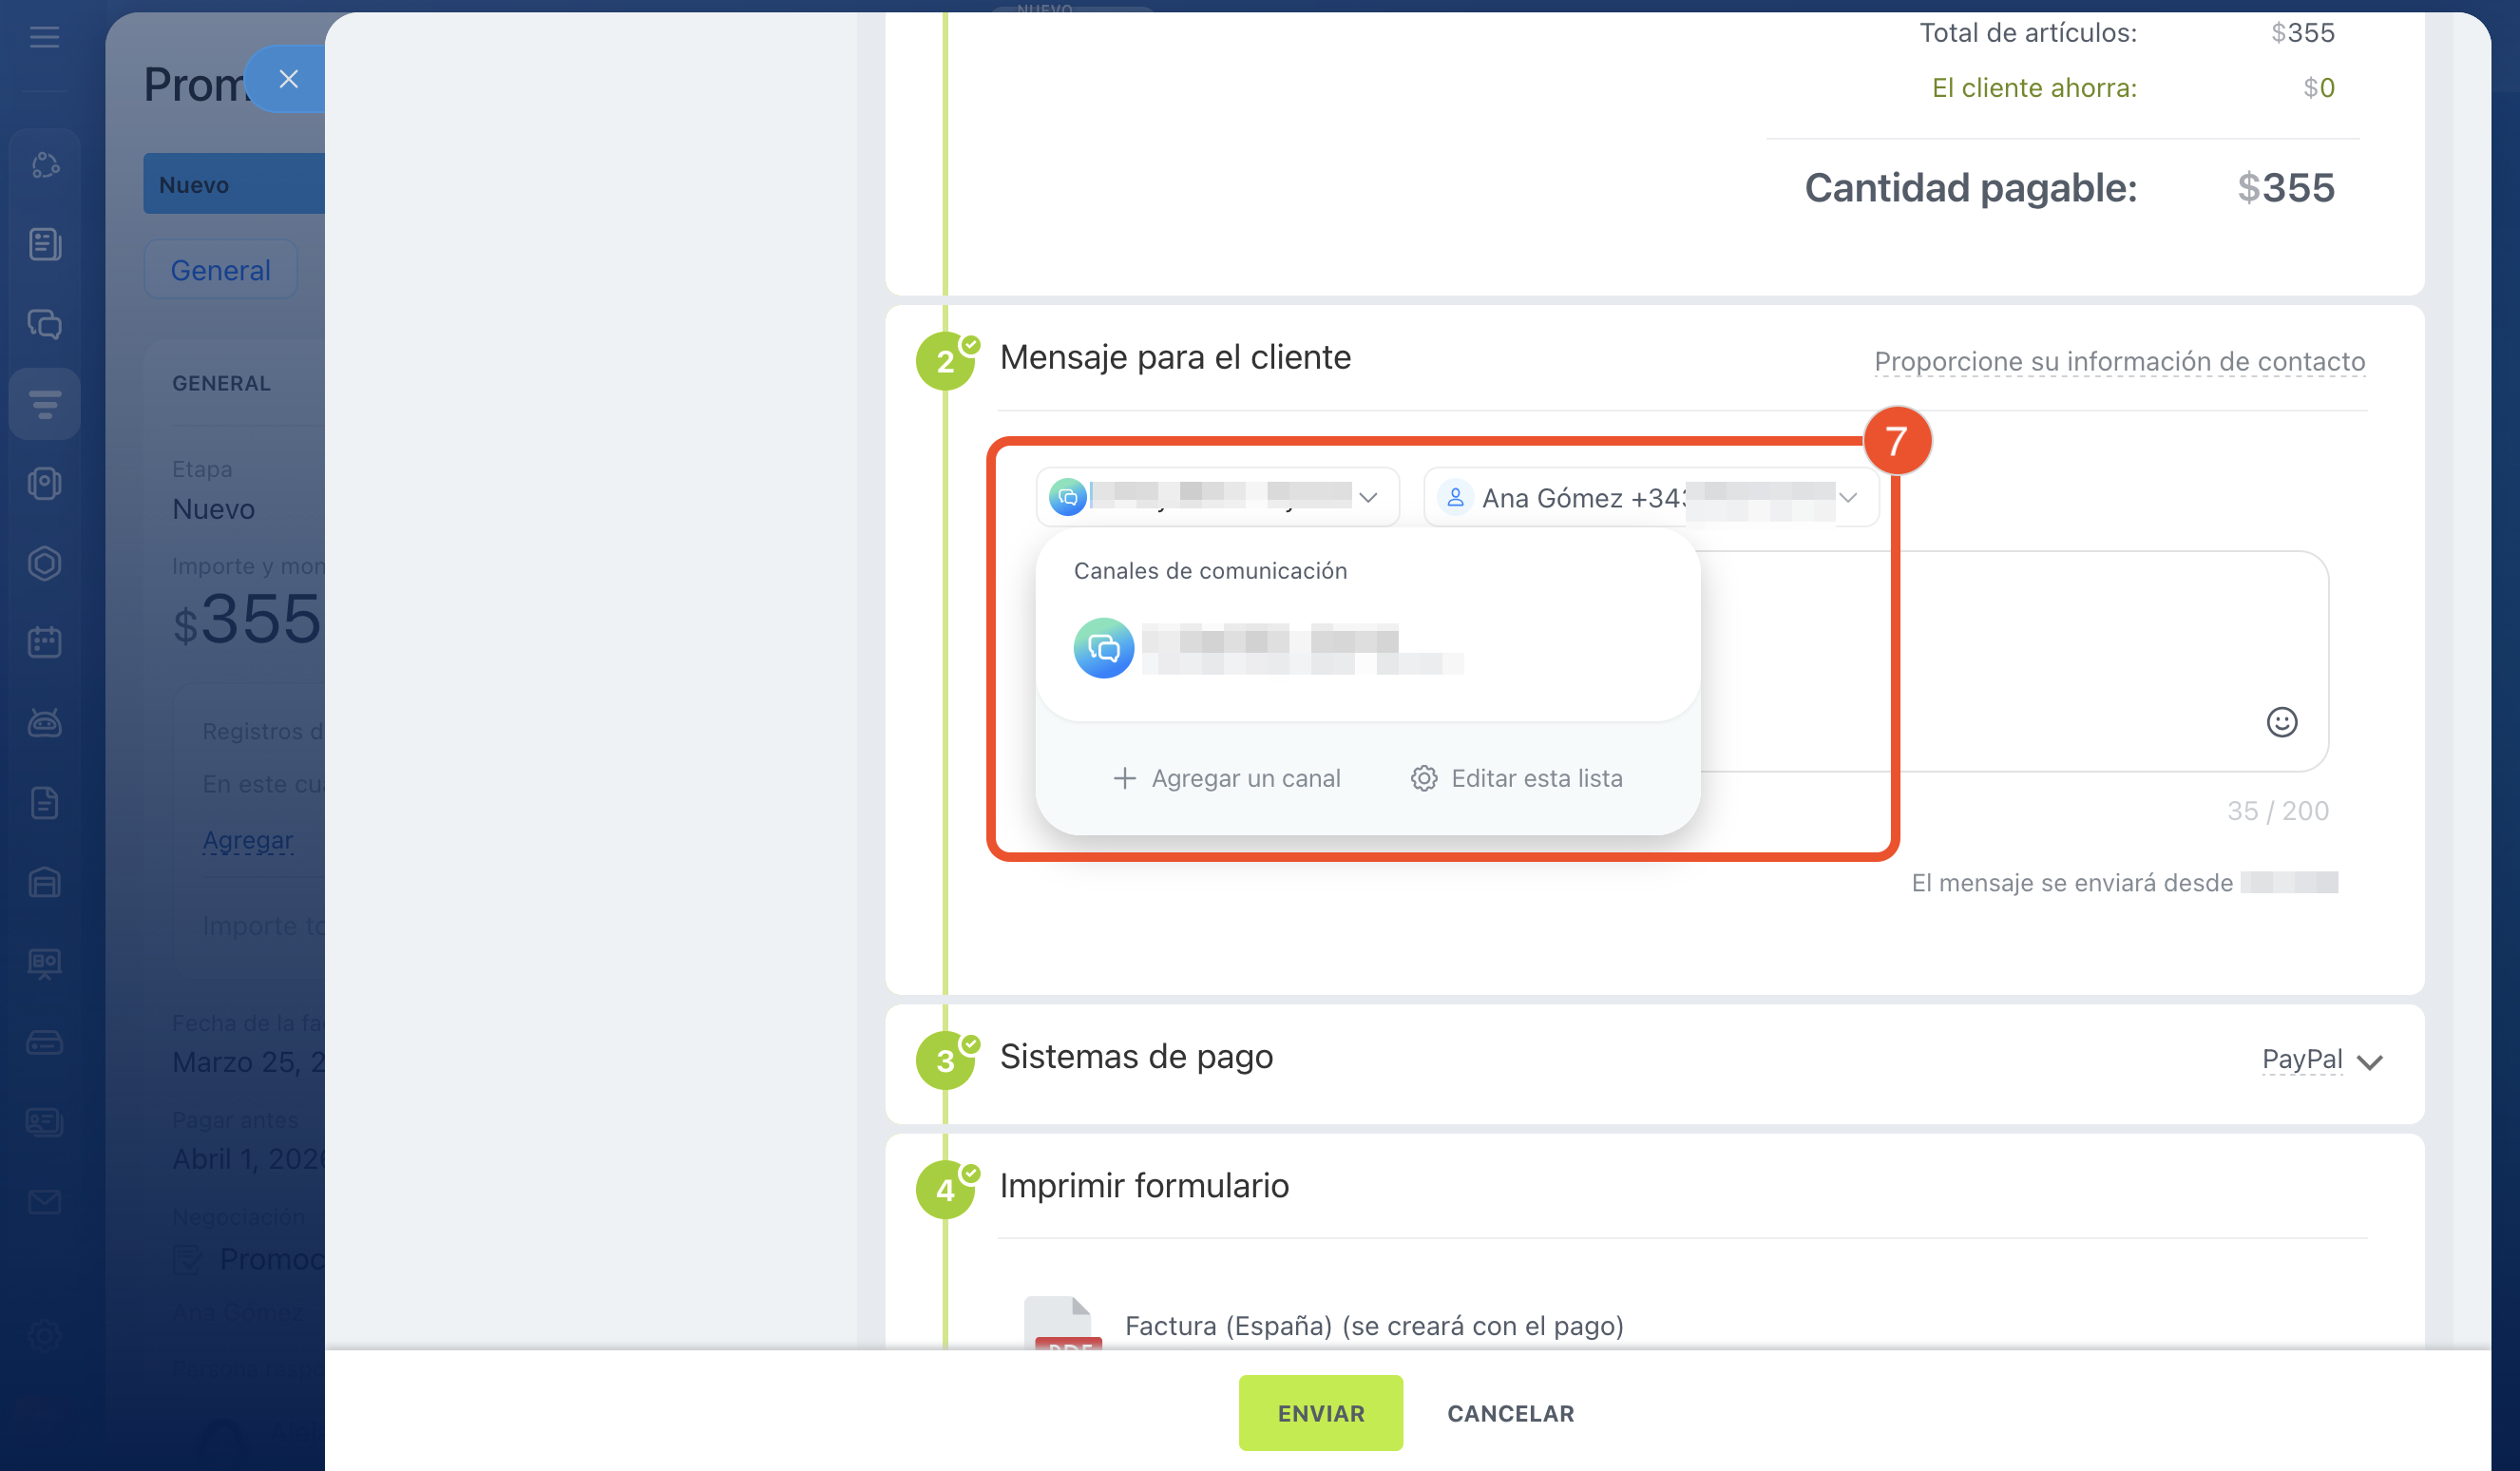The width and height of the screenshot is (2520, 1471).
Task: Expand the Ana Gómez recipient dropdown
Action: coord(1650,497)
